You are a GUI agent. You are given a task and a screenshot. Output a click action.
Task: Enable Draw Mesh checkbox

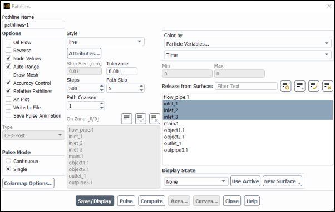coord(8,74)
